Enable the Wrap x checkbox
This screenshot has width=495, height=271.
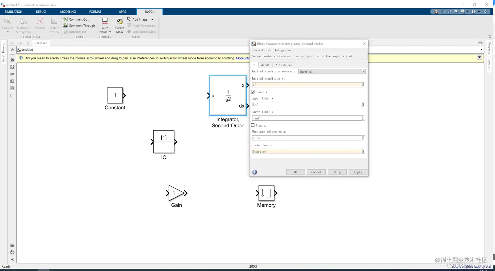click(x=253, y=125)
